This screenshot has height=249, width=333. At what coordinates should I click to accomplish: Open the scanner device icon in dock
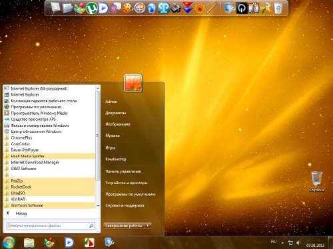click(176, 9)
